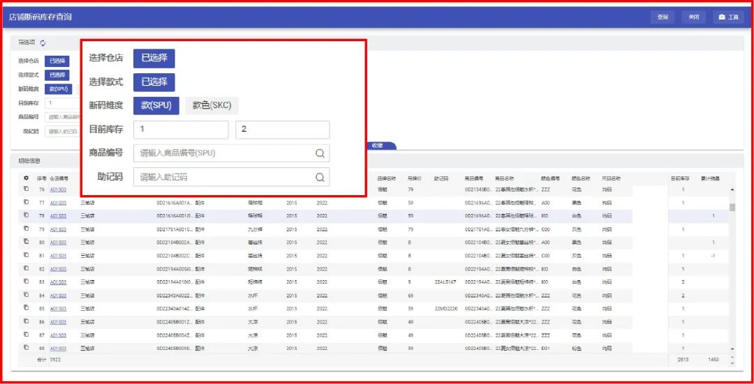Click the 0D21701A001C code cell in row 79
Screen dimensions: 754x384
pos(175,229)
